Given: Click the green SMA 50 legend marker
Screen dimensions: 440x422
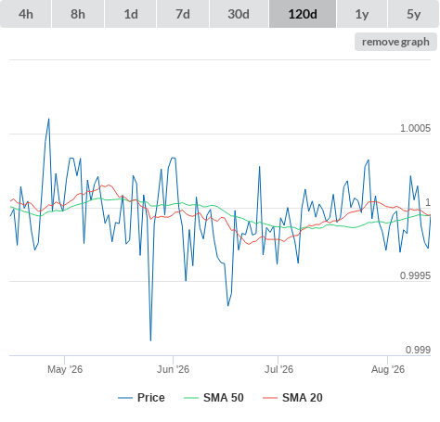Looking at the screenshot, I should point(191,398).
